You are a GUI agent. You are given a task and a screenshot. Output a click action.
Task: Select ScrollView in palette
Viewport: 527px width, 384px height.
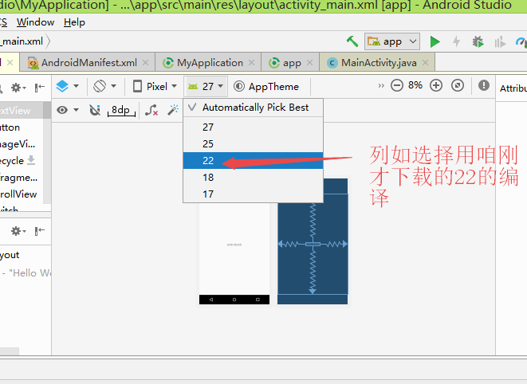[22, 194]
